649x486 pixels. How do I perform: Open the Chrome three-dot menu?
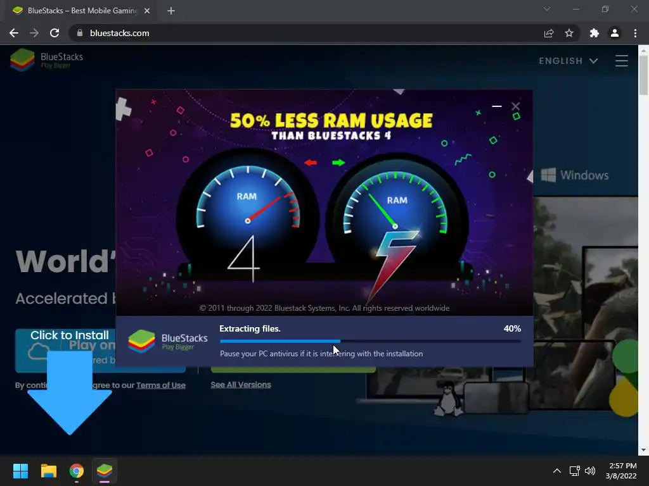[635, 33]
